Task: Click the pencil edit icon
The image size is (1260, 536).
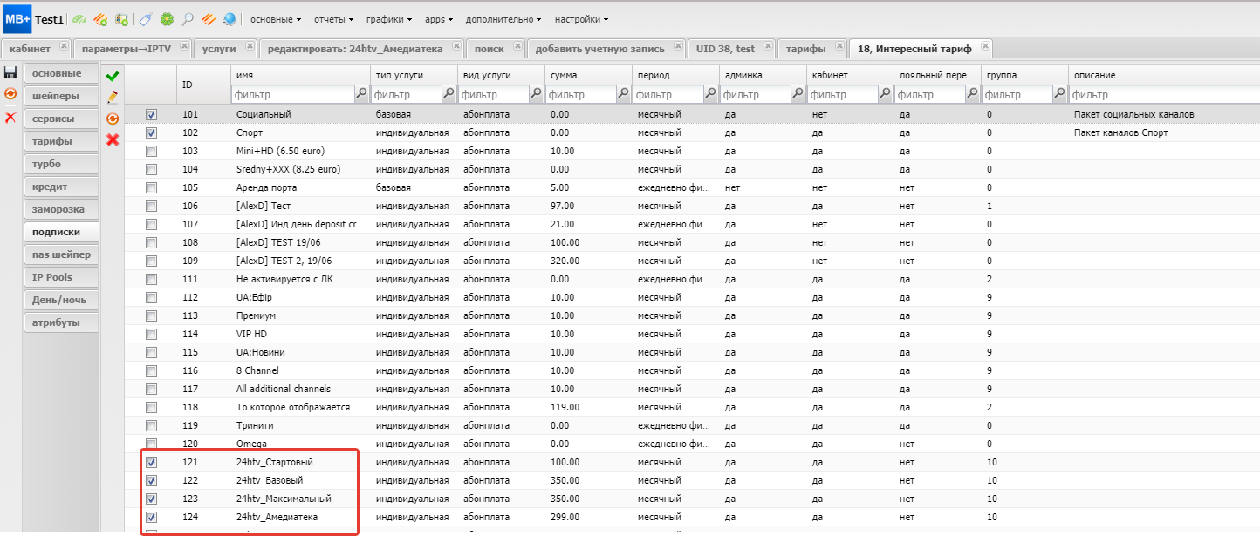Action: click(113, 98)
